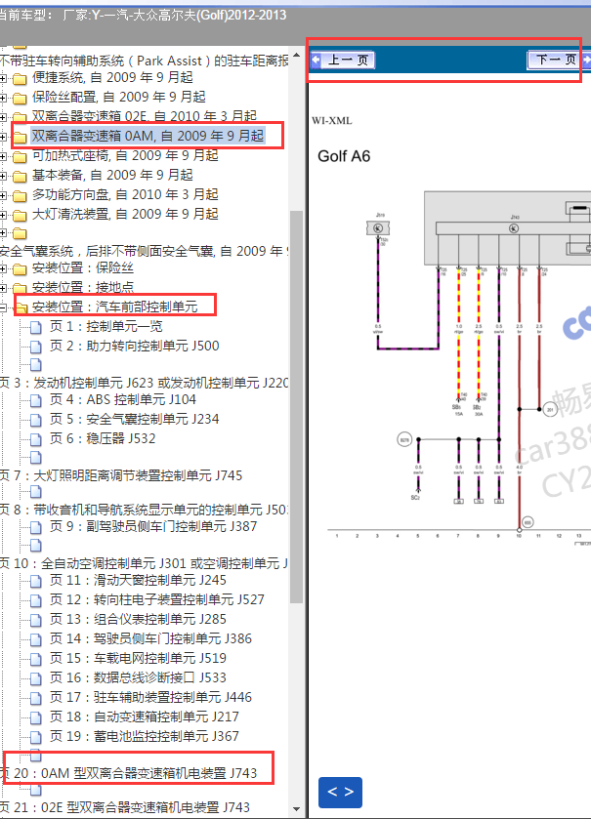Open 页 21：02E 型双离合器变速箱机电装置 J743

[x=125, y=807]
